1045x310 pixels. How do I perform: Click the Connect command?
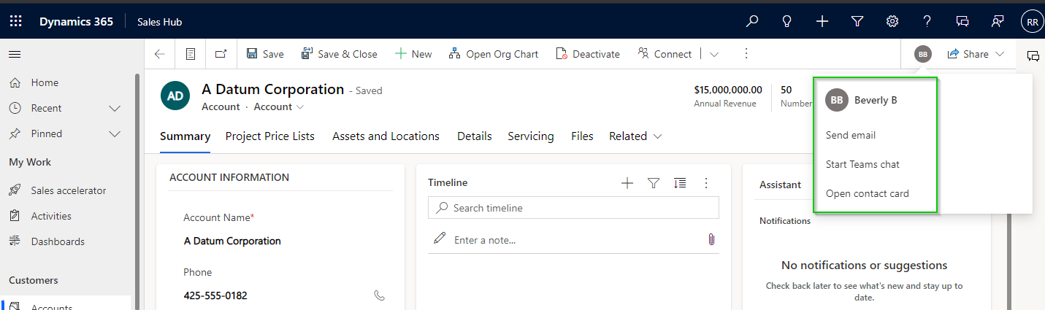(x=665, y=54)
